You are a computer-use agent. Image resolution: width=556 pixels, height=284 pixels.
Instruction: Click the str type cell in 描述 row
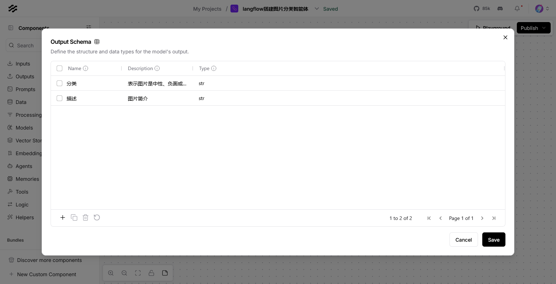202,98
